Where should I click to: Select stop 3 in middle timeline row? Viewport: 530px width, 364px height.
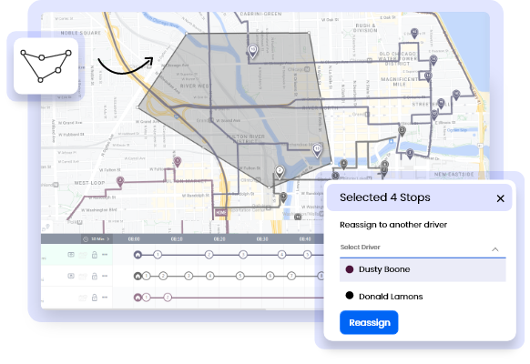189,277
